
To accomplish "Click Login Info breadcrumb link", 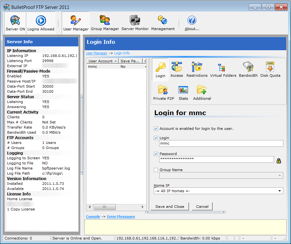I will [x=122, y=53].
